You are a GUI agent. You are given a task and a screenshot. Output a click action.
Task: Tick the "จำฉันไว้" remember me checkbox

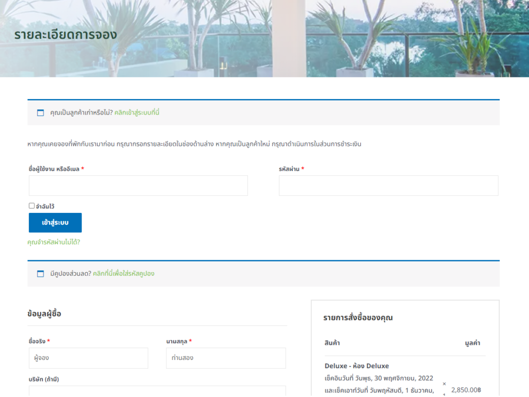pyautogui.click(x=32, y=206)
